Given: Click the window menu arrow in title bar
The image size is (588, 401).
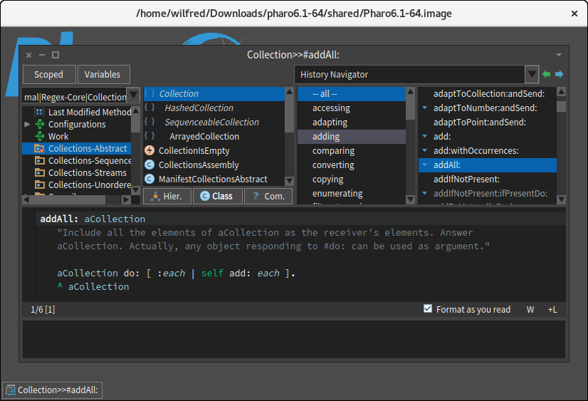Looking at the screenshot, I should pos(559,55).
